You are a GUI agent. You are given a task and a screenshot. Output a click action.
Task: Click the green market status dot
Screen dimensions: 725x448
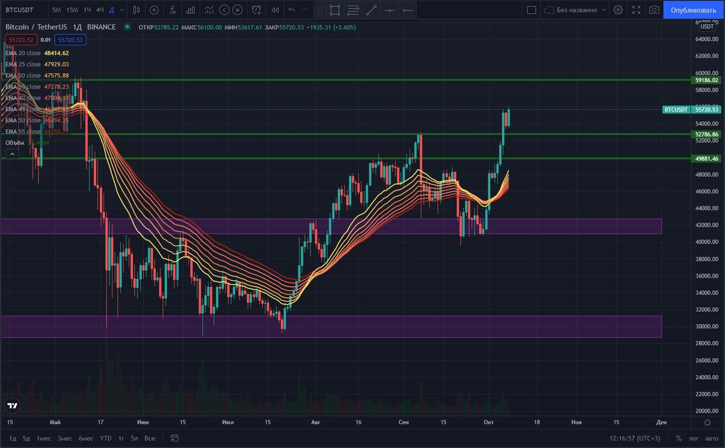point(127,27)
